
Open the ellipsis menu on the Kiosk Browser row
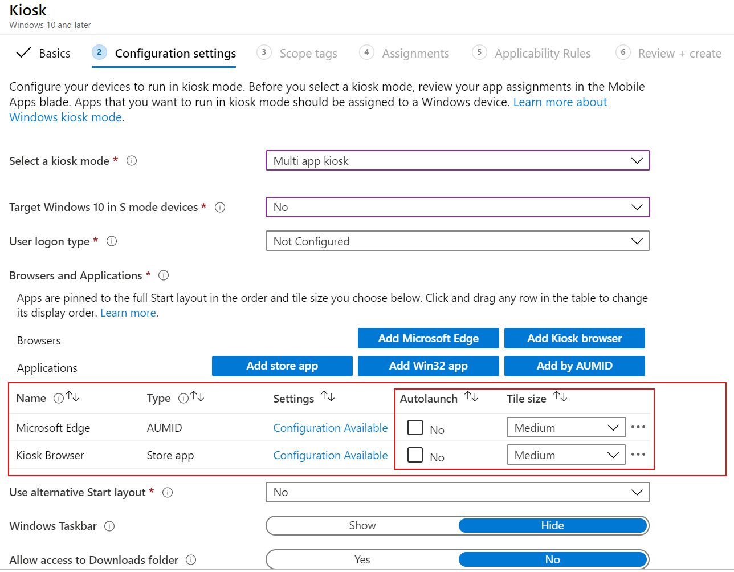point(638,454)
